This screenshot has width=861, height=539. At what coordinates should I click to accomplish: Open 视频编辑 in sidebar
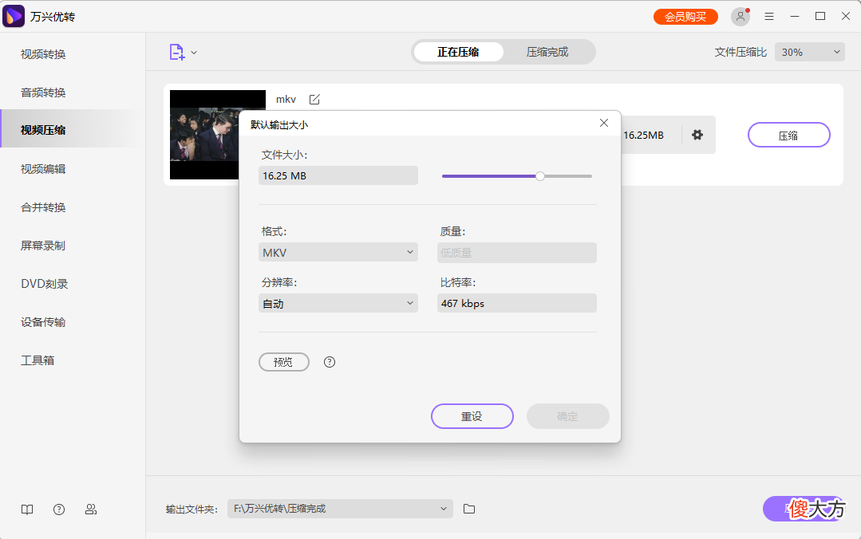tap(73, 169)
